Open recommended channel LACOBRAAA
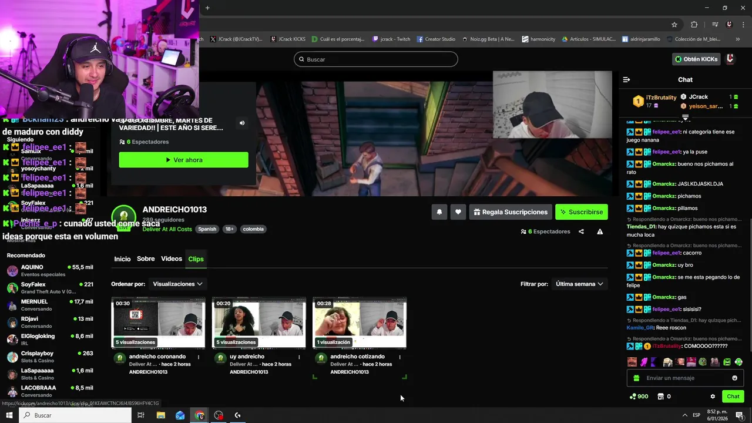The width and height of the screenshot is (752, 423). coord(49,391)
